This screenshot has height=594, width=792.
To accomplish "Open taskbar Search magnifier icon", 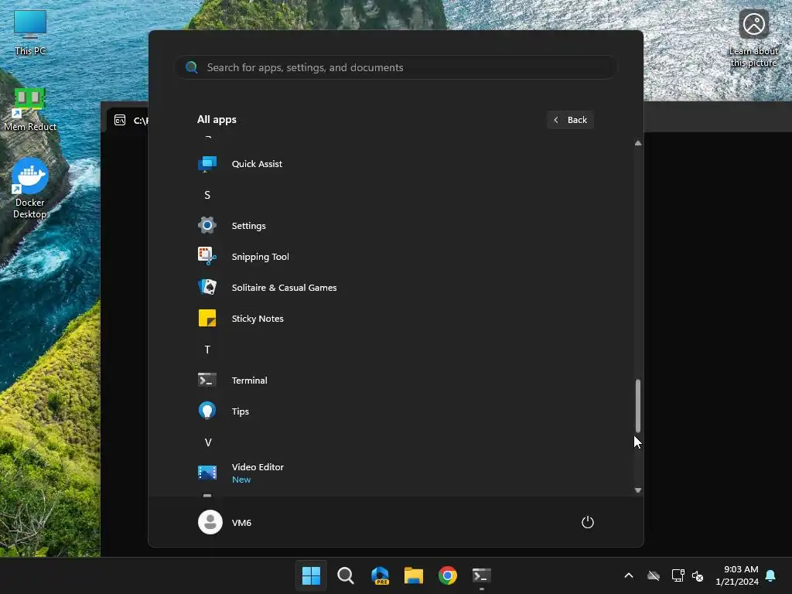I will click(346, 575).
